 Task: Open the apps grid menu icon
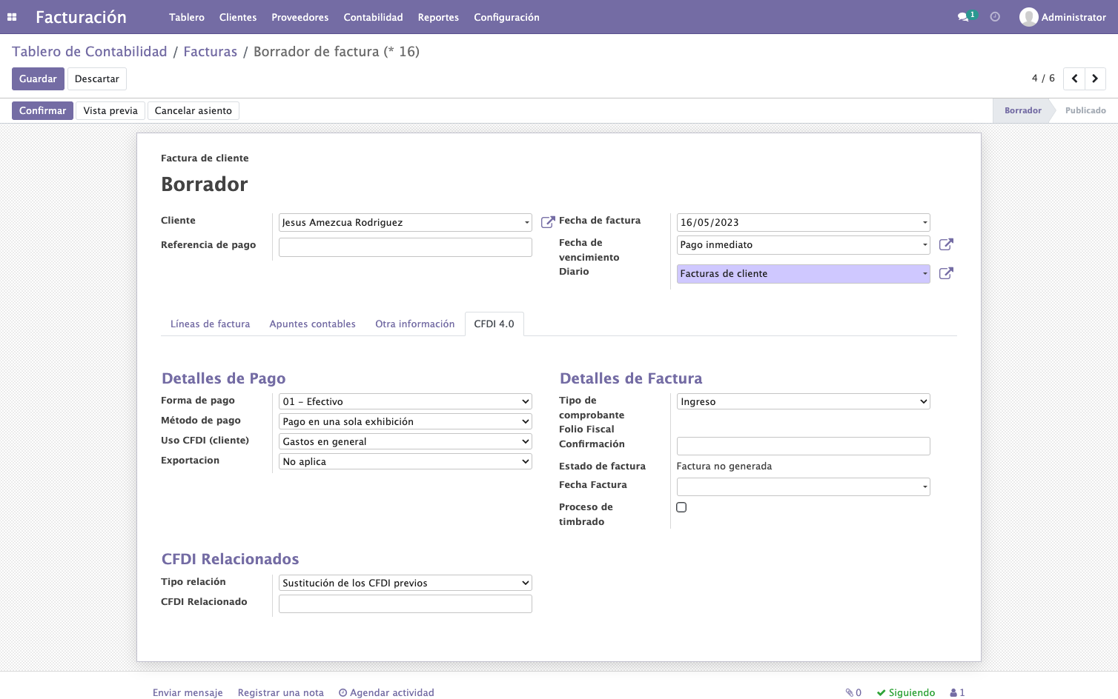(x=12, y=17)
